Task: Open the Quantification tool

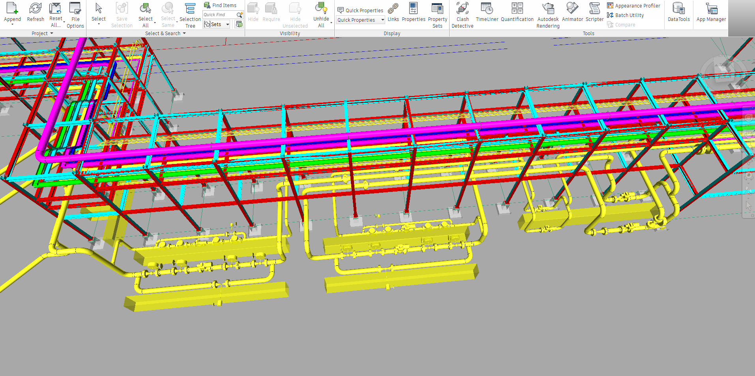Action: [x=517, y=12]
